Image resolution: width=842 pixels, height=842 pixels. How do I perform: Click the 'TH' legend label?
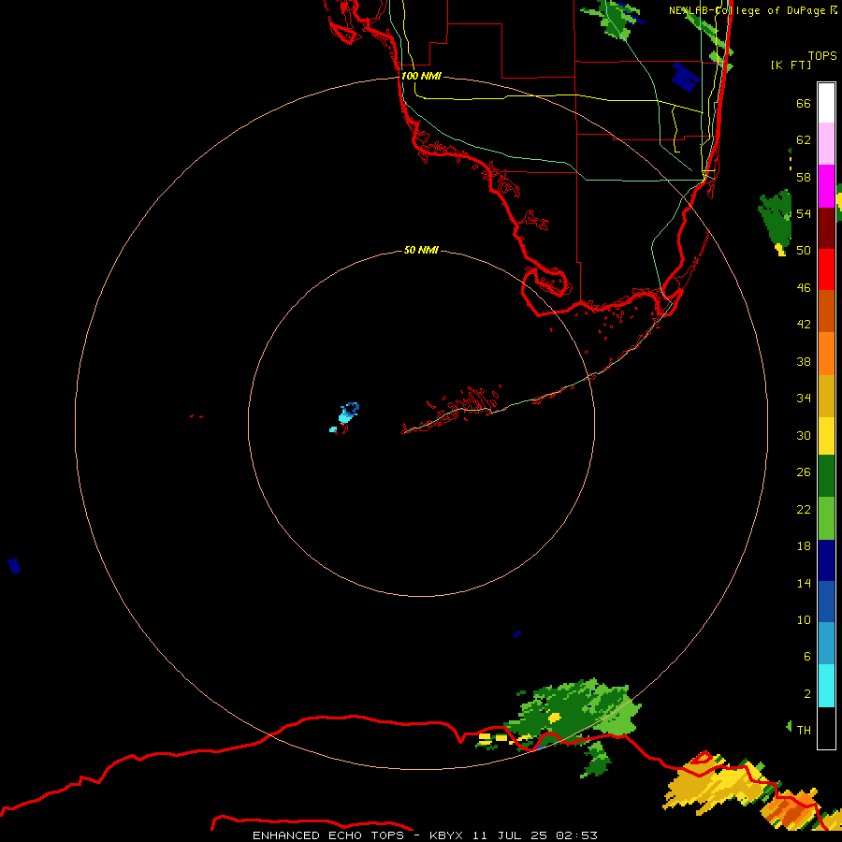(804, 731)
